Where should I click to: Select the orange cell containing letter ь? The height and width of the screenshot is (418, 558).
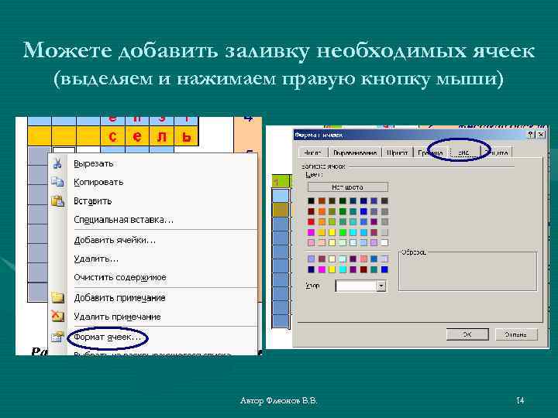click(186, 135)
